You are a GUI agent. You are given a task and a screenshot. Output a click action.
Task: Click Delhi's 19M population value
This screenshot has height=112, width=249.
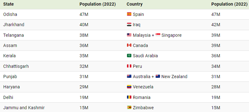tap(84, 97)
